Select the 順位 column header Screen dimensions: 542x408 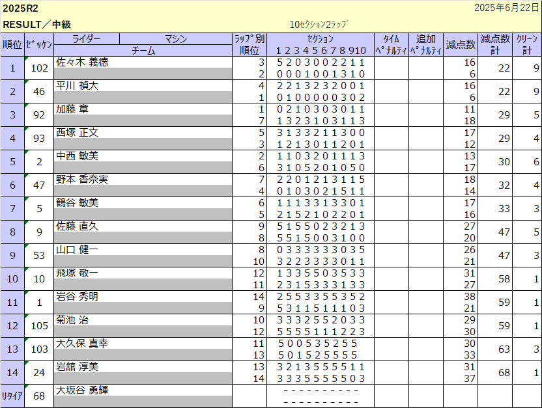point(12,44)
